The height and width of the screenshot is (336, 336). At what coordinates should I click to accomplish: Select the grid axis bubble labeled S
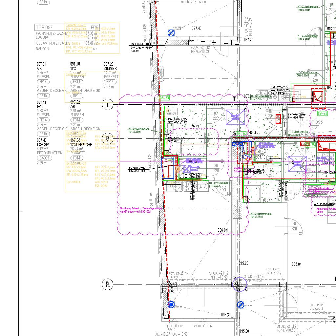click(x=108, y=139)
